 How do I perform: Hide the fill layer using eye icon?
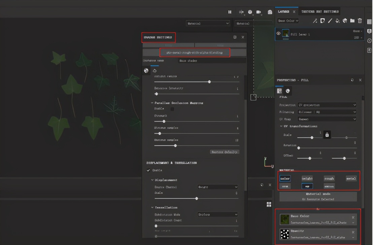pyautogui.click(x=278, y=33)
